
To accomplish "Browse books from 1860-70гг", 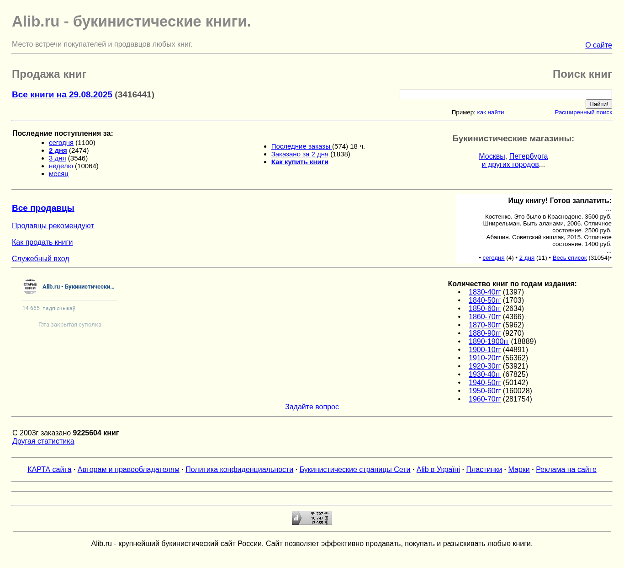I will [485, 317].
